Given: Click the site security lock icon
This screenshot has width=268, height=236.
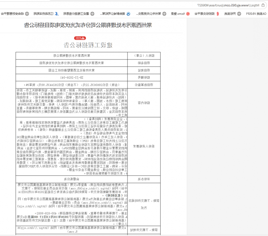Looking at the screenshot, I should pos(263,5).
